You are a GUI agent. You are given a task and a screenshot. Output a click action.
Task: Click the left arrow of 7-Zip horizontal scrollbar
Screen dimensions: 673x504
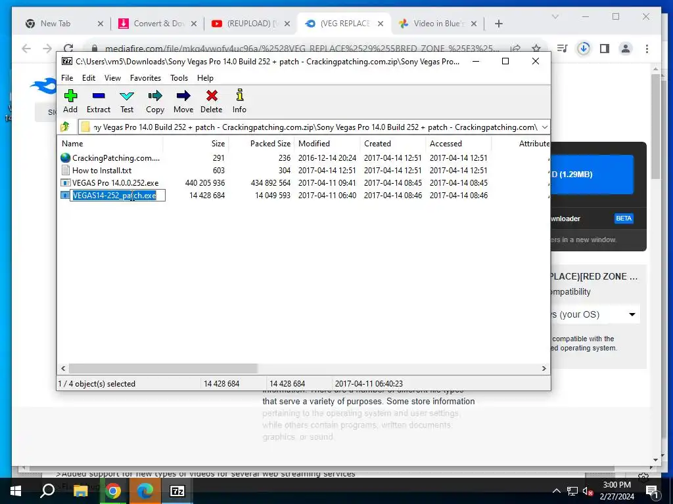pyautogui.click(x=63, y=368)
